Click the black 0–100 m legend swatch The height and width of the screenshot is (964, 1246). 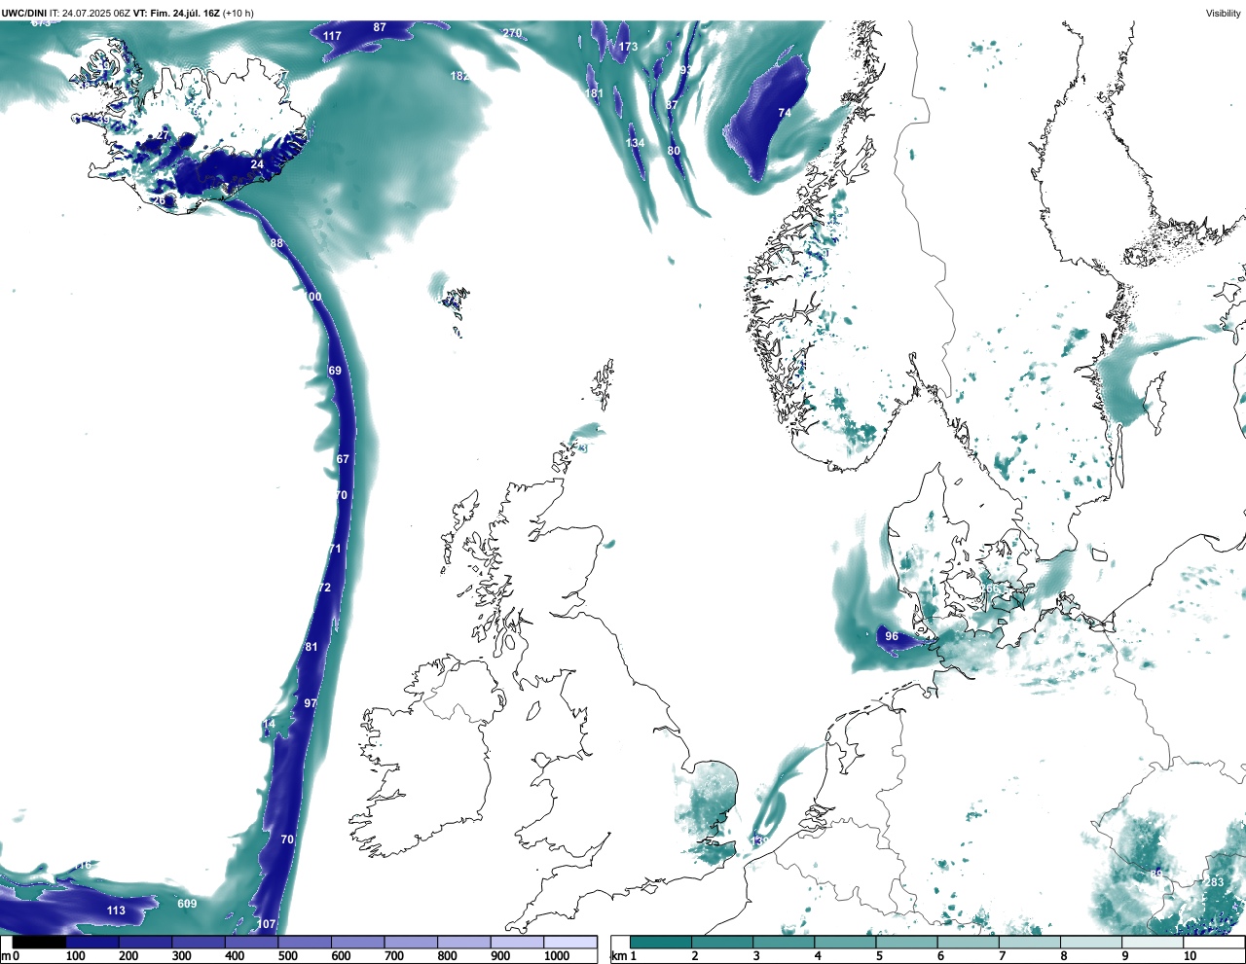tap(39, 942)
